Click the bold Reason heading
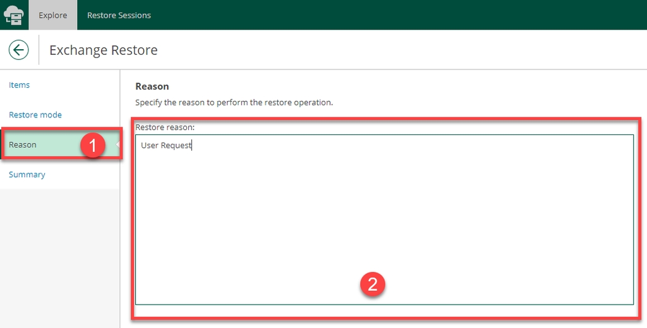Image resolution: width=647 pixels, height=328 pixels. (x=152, y=86)
